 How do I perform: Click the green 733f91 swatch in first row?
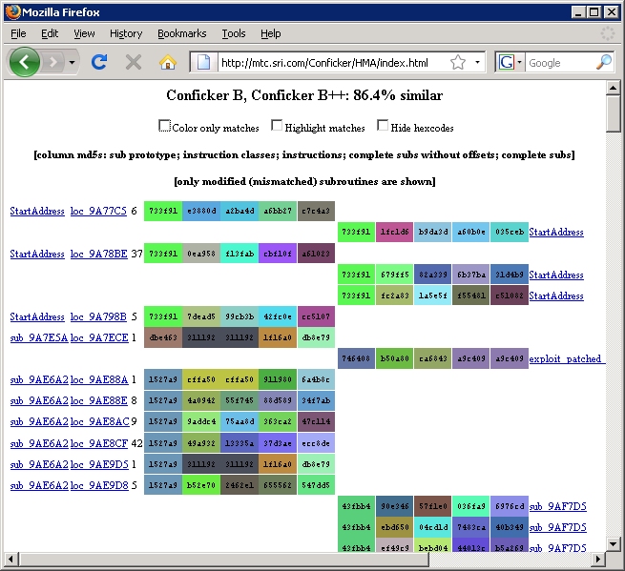pos(163,212)
